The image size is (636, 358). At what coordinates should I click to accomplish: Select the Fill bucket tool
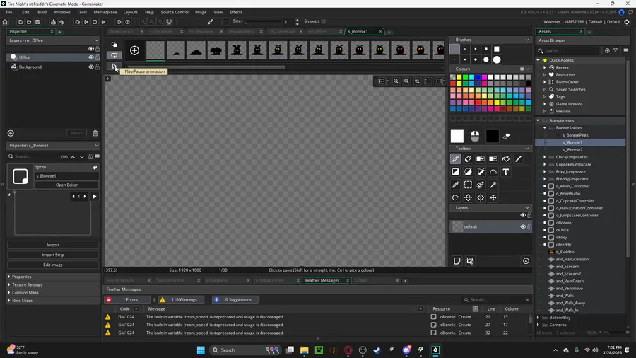click(505, 159)
